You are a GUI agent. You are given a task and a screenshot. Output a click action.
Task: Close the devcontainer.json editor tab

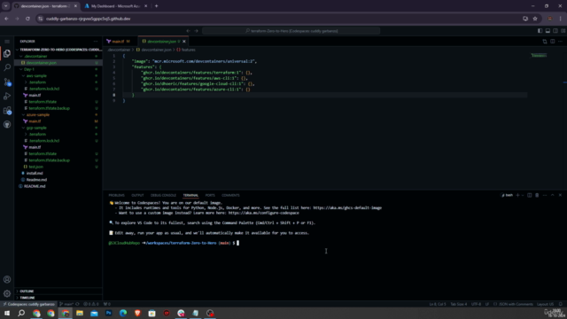184,42
